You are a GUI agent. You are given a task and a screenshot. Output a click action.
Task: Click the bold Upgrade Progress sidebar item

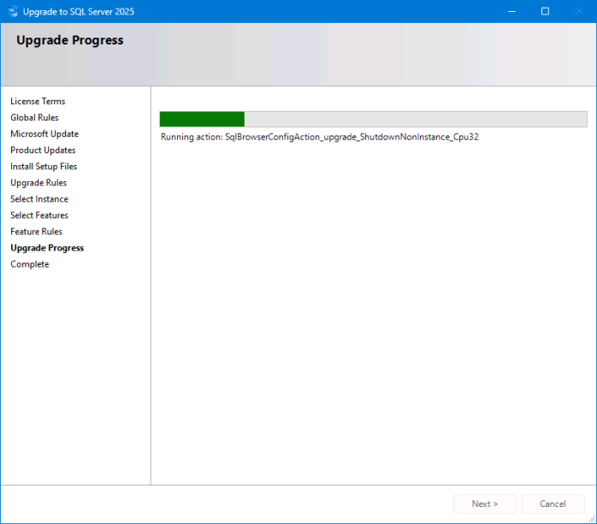coord(47,248)
